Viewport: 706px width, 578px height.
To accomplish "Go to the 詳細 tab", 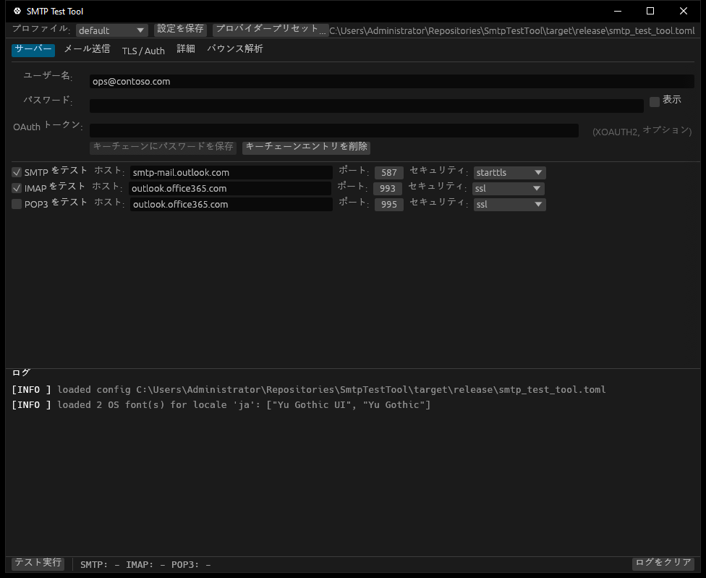I will (x=185, y=49).
